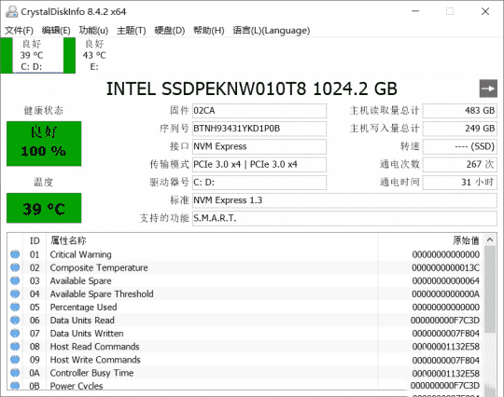
Task: Click raw value 000000000000A
Action: (445, 294)
